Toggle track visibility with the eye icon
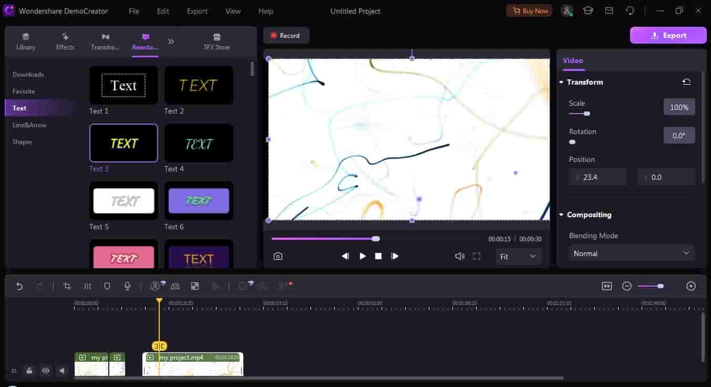711x387 pixels. (x=46, y=371)
